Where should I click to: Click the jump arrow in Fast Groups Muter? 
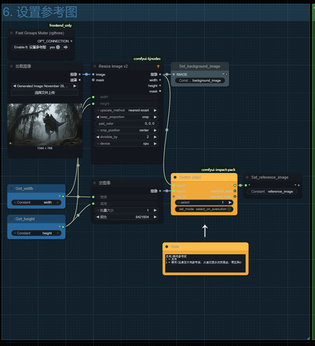65,47
